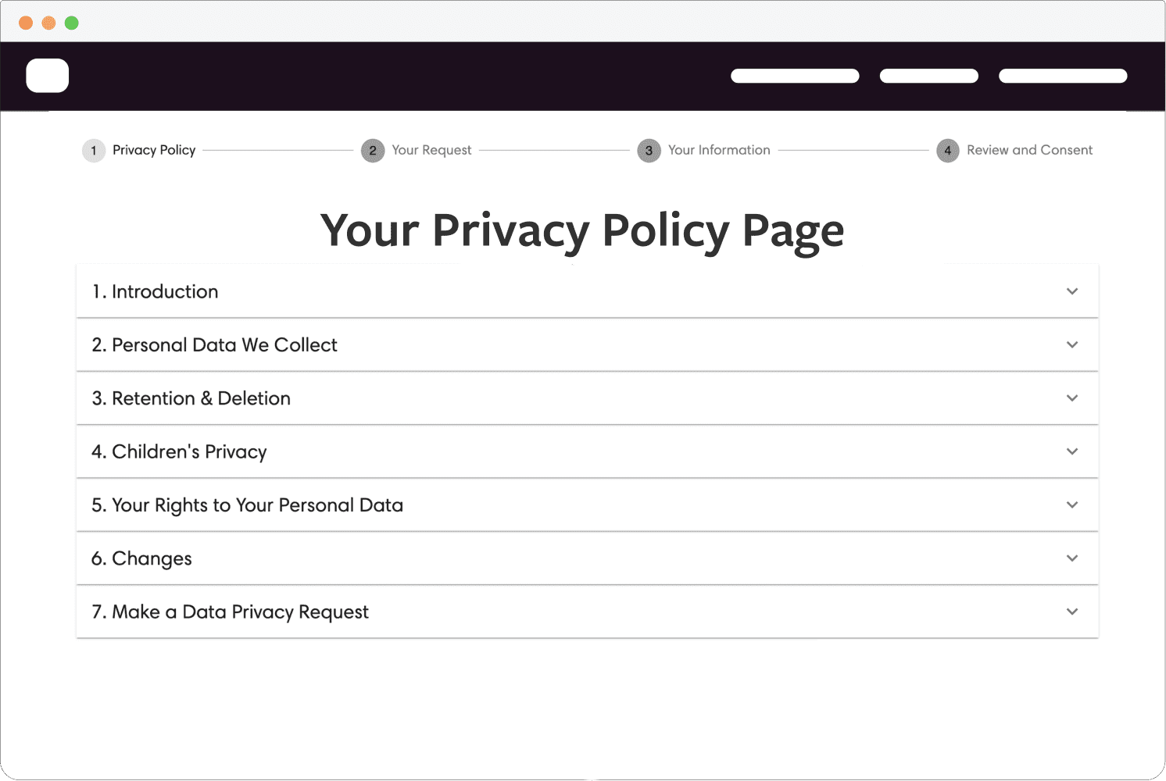Click the last header navigation placeholder
Viewport: 1166px width, 781px height.
coord(1063,76)
